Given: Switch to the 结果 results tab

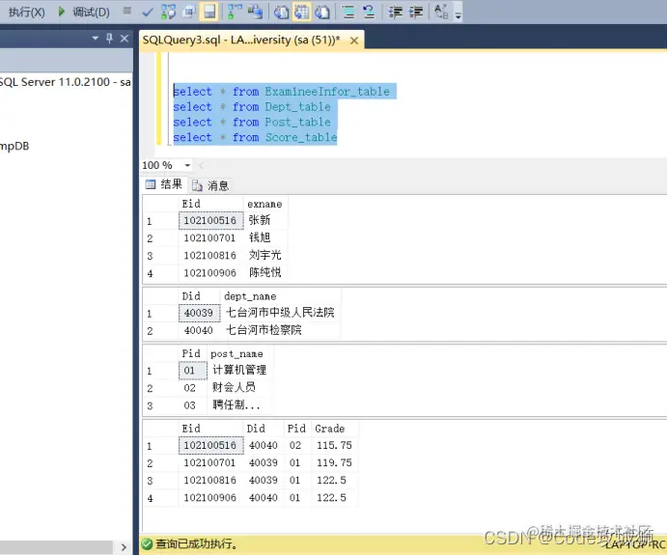Looking at the screenshot, I should [x=164, y=184].
